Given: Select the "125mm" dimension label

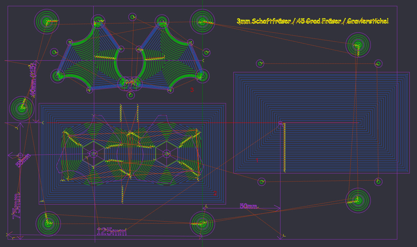Looking at the screenshot, I should (x=111, y=232).
